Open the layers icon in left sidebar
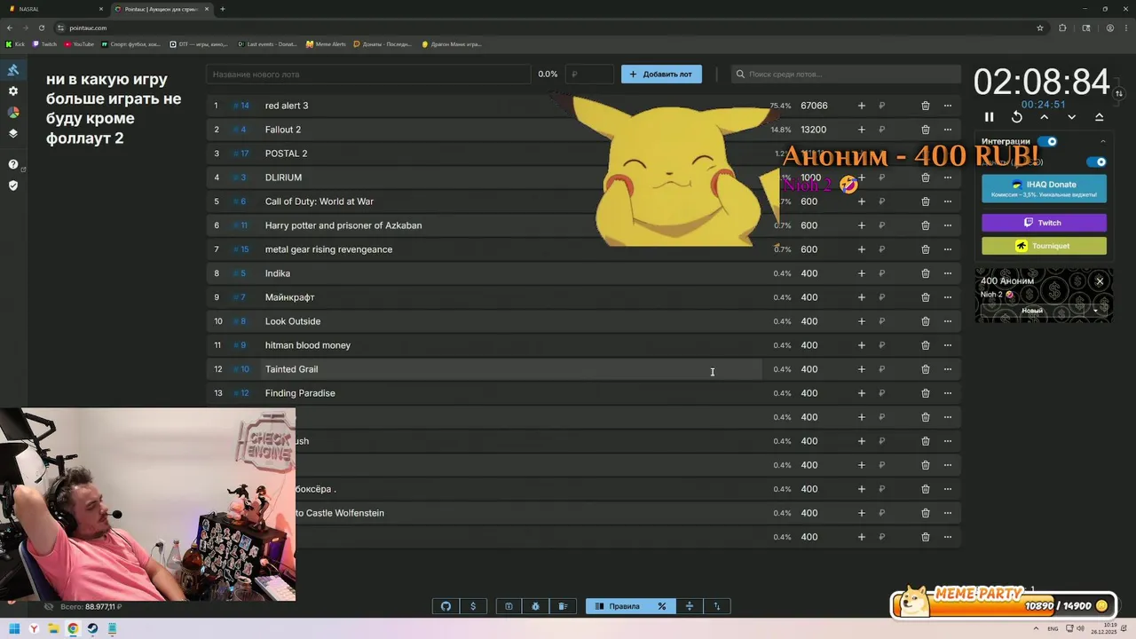Image resolution: width=1136 pixels, height=639 pixels. tap(13, 134)
